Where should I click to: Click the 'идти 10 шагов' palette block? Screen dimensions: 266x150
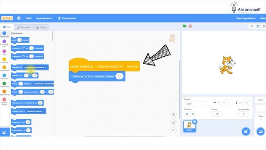point(20,40)
